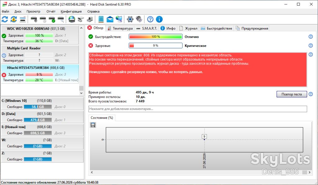The height and width of the screenshot is (185, 318).
Task: Select the WDC WD10EZEX-00BN5A0 disk
Action: (40, 35)
